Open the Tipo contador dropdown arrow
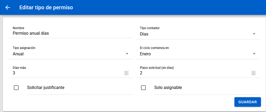266x112 pixels. [x=254, y=34]
